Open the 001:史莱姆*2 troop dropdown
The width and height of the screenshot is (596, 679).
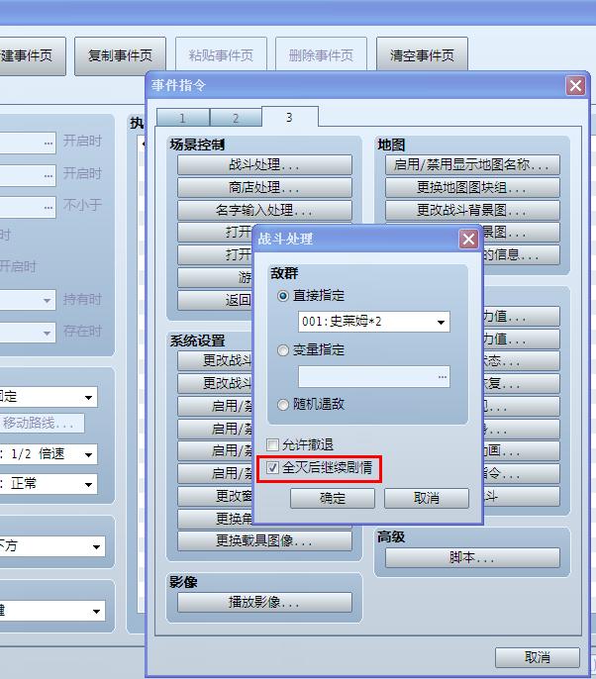pyautogui.click(x=374, y=322)
